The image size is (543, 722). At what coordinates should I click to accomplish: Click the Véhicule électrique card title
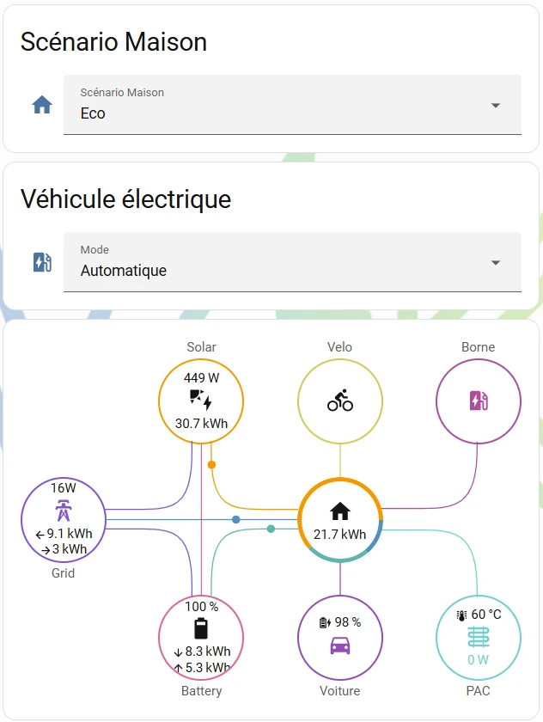(125, 199)
